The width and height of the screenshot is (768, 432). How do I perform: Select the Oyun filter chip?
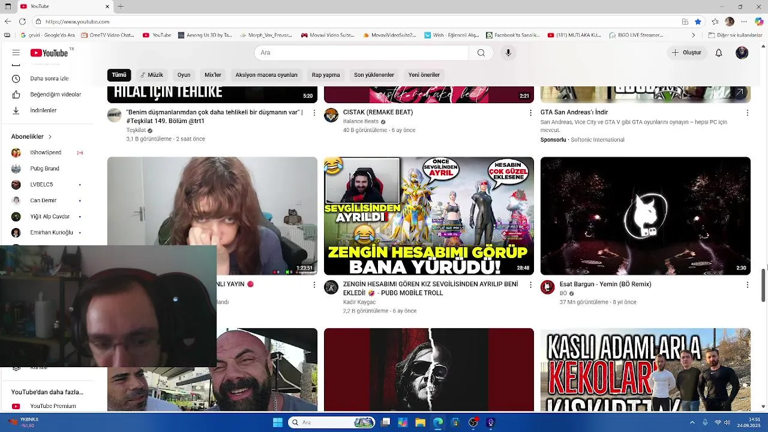tap(184, 75)
